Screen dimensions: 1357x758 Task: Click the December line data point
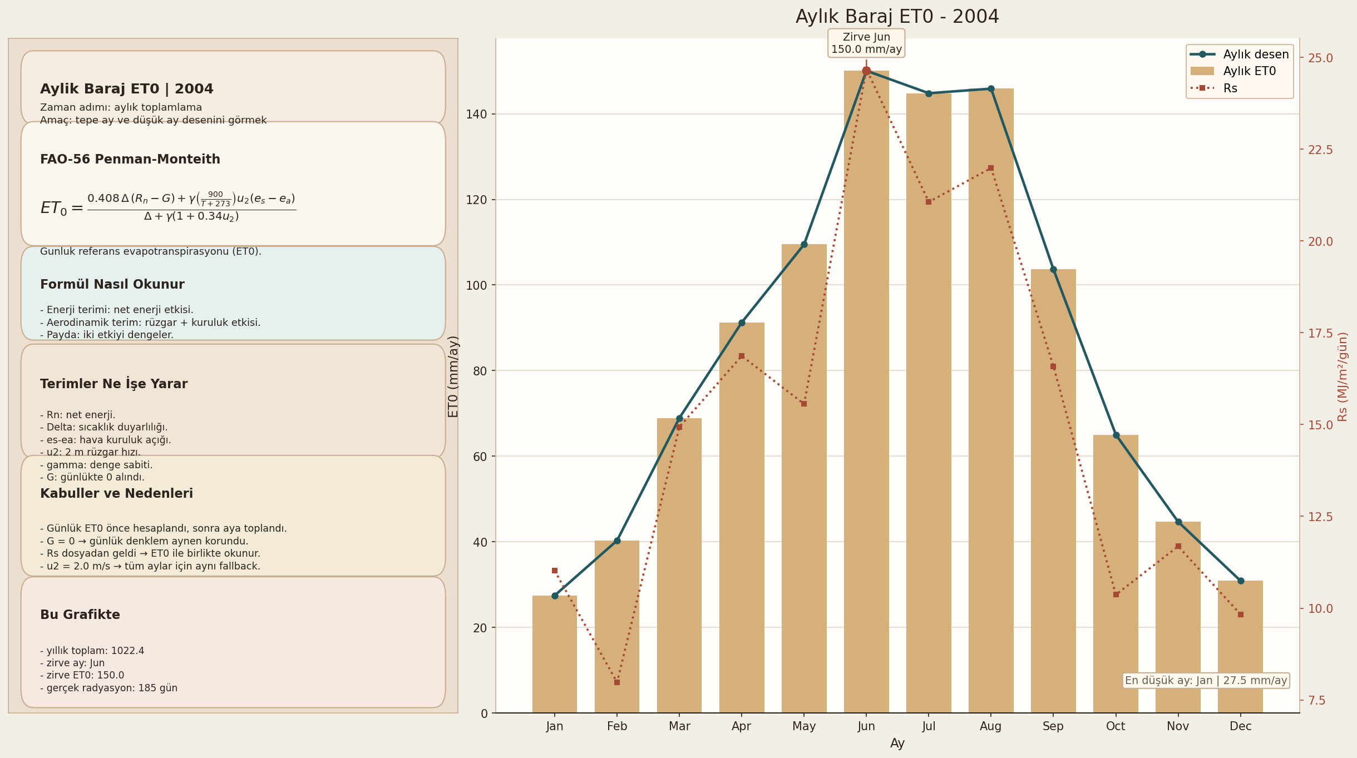(1241, 581)
